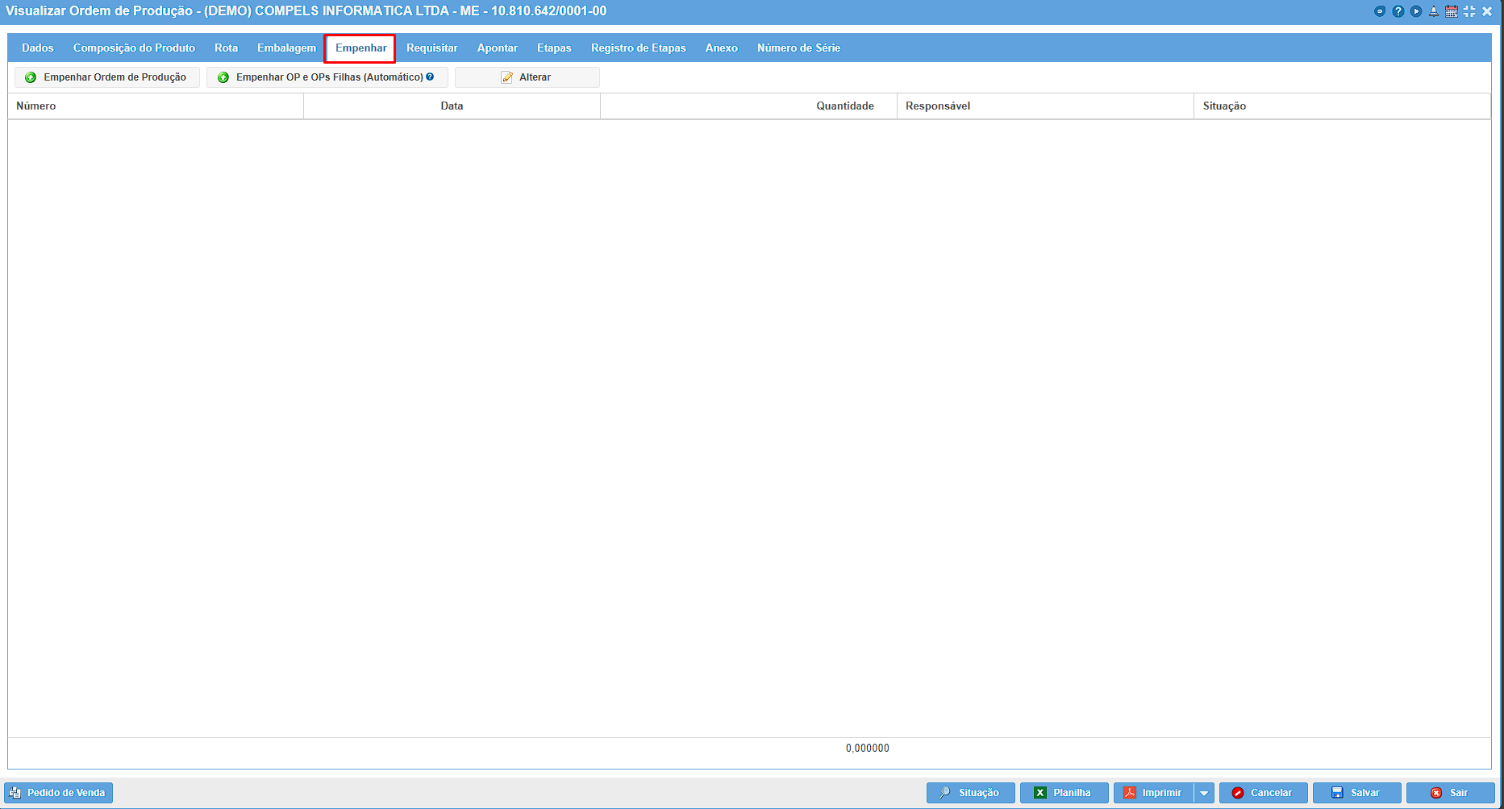This screenshot has width=1504, height=809.
Task: Click the Cancelar button
Action: [1263, 793]
